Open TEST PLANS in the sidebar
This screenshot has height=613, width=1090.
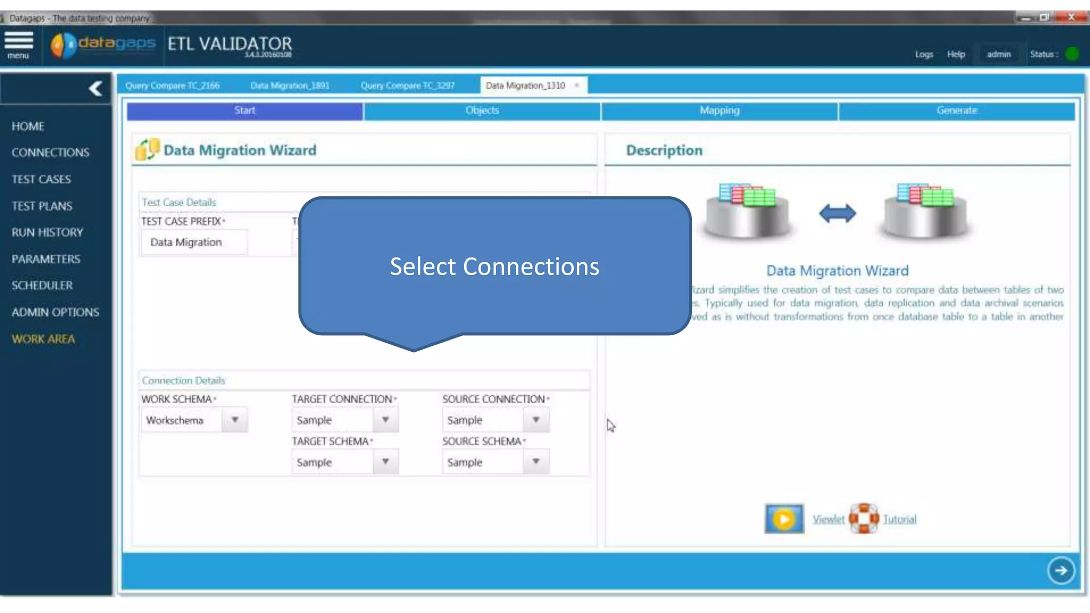pos(42,206)
